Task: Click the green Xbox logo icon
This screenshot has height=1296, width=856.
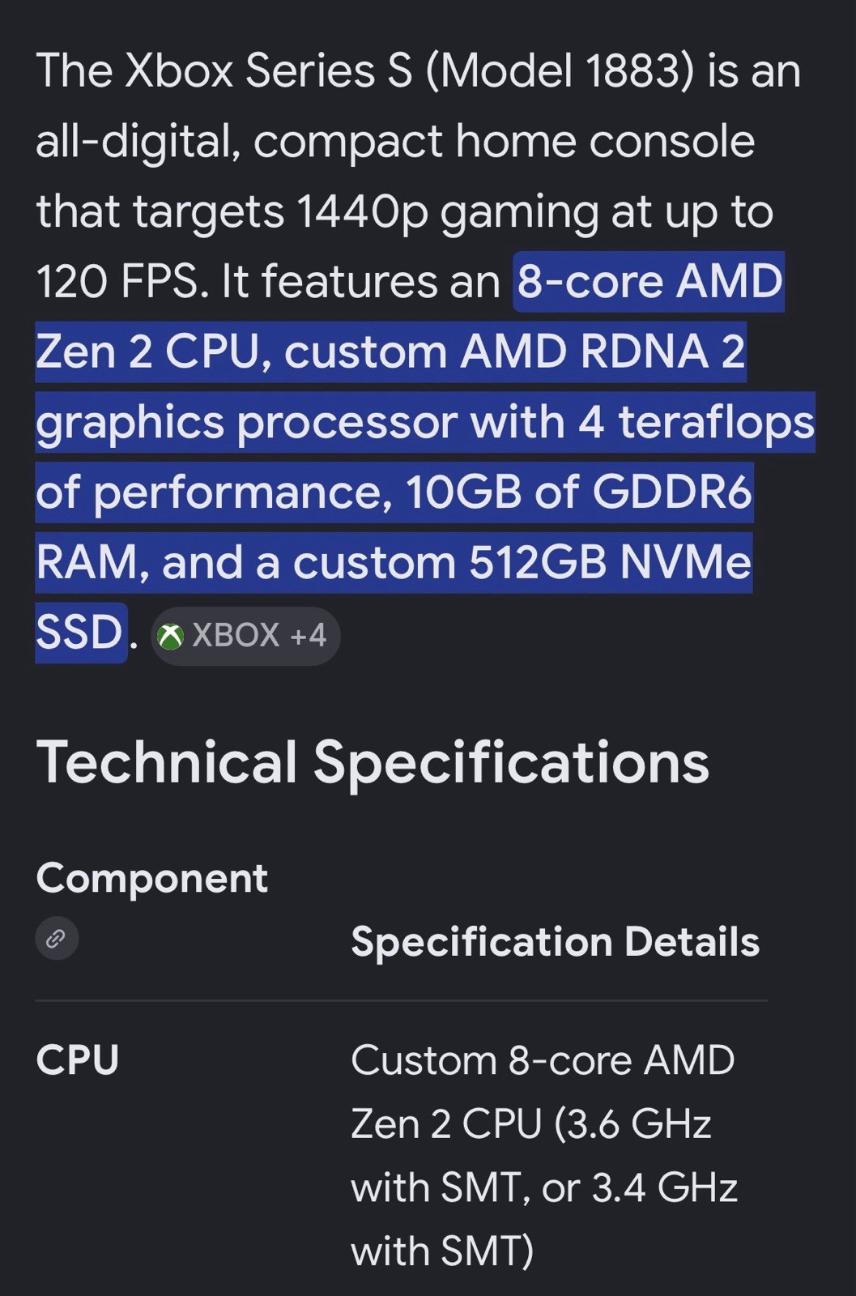Action: click(x=171, y=637)
